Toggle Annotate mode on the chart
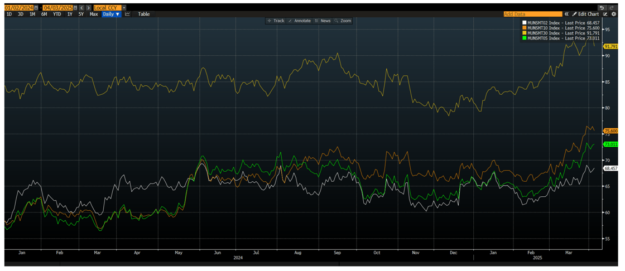 pos(300,21)
